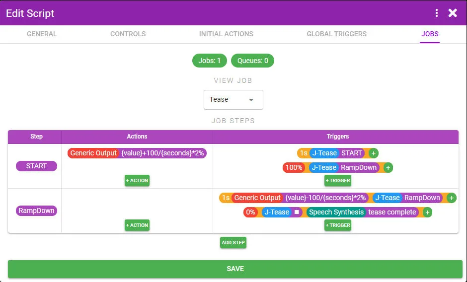Edit the {value}+100/{seconds}*2% expression

(x=162, y=153)
